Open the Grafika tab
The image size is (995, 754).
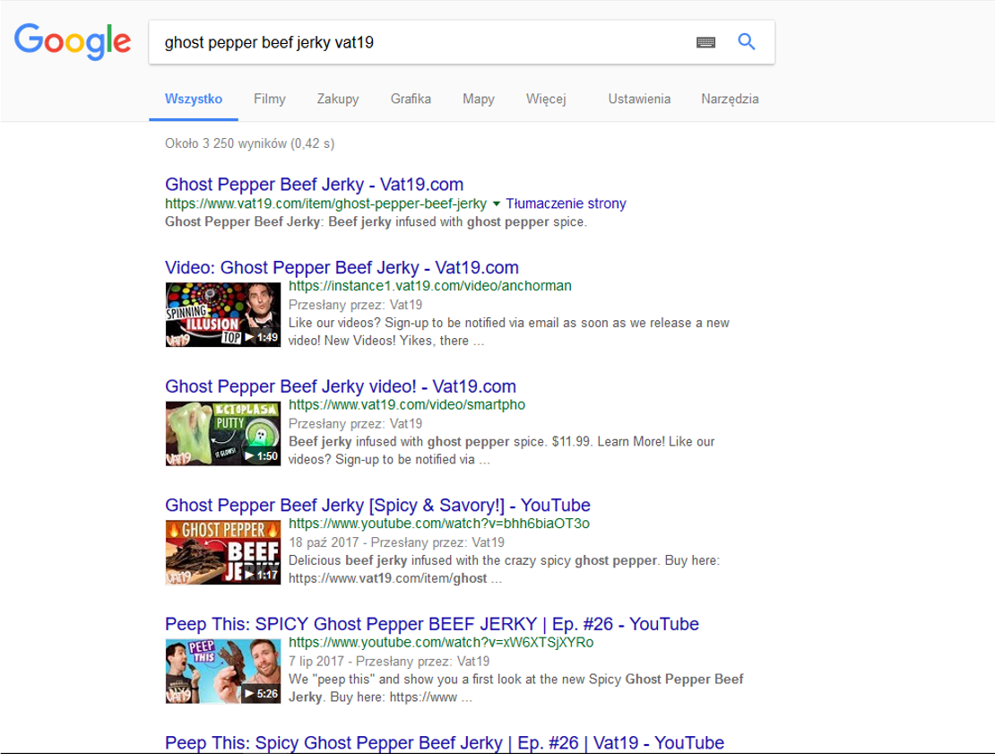coord(411,99)
